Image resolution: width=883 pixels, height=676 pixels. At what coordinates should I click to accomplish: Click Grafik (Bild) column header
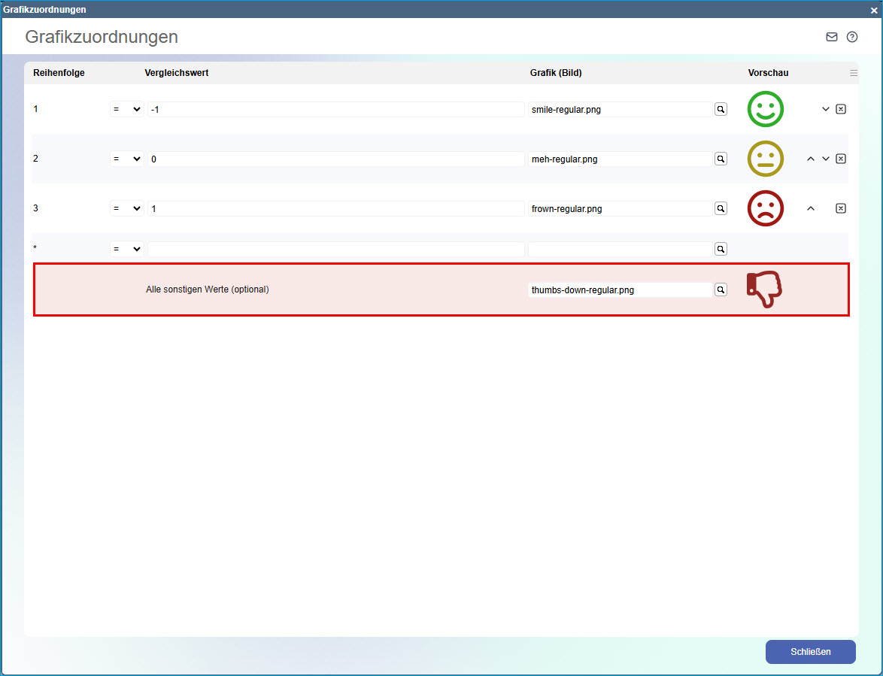(x=556, y=73)
